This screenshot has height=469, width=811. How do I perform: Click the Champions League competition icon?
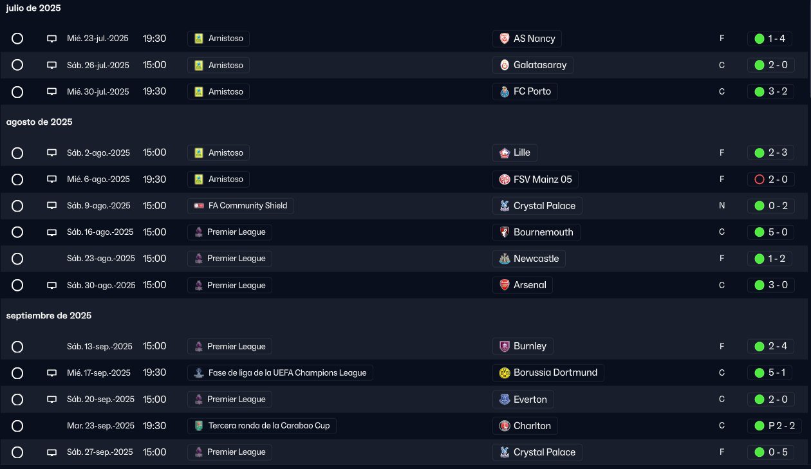[199, 373]
